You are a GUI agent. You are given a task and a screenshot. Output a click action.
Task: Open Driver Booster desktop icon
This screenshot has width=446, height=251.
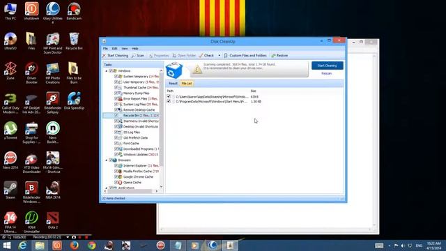(x=31, y=73)
